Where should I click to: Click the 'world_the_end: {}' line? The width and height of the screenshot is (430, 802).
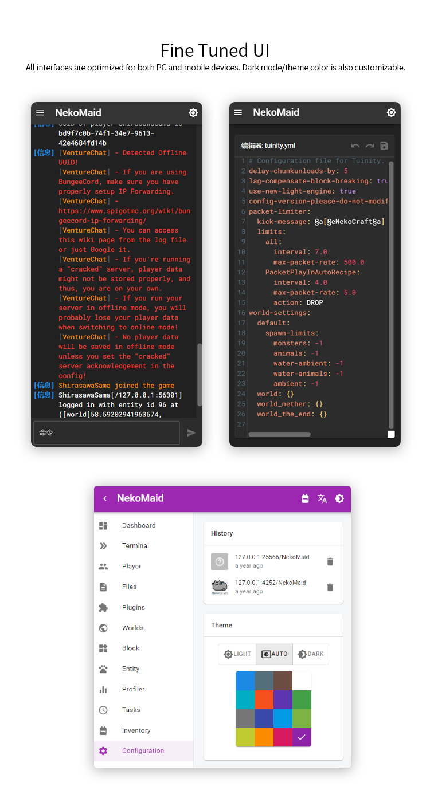tap(292, 414)
